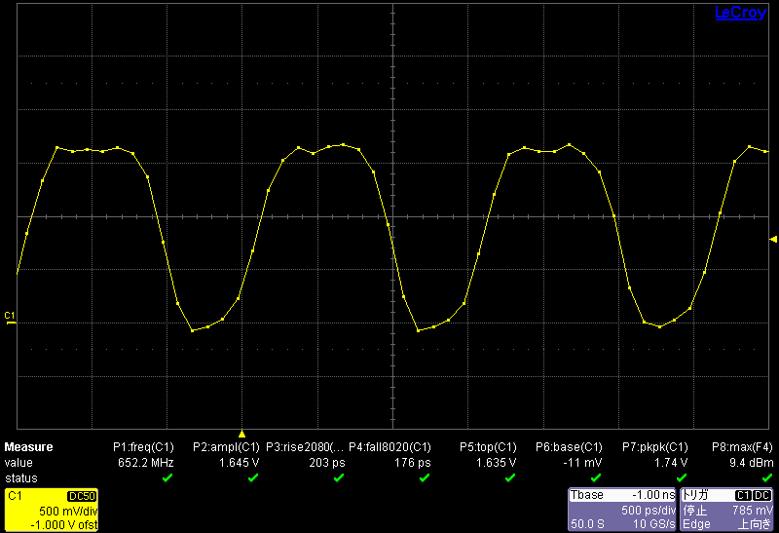Image resolution: width=779 pixels, height=533 pixels.
Task: Select the P2:ampl(C1) measurement
Action: click(x=226, y=447)
